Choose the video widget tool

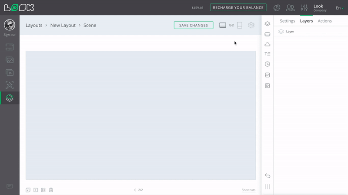coord(268,86)
